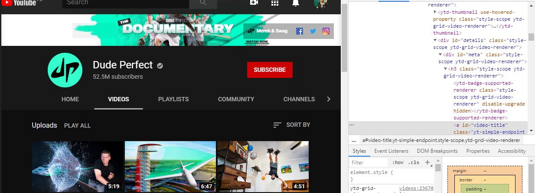Screen dimensions: 535x193
Task: Switch to the COMMUNITY tab
Action: coord(236,99)
